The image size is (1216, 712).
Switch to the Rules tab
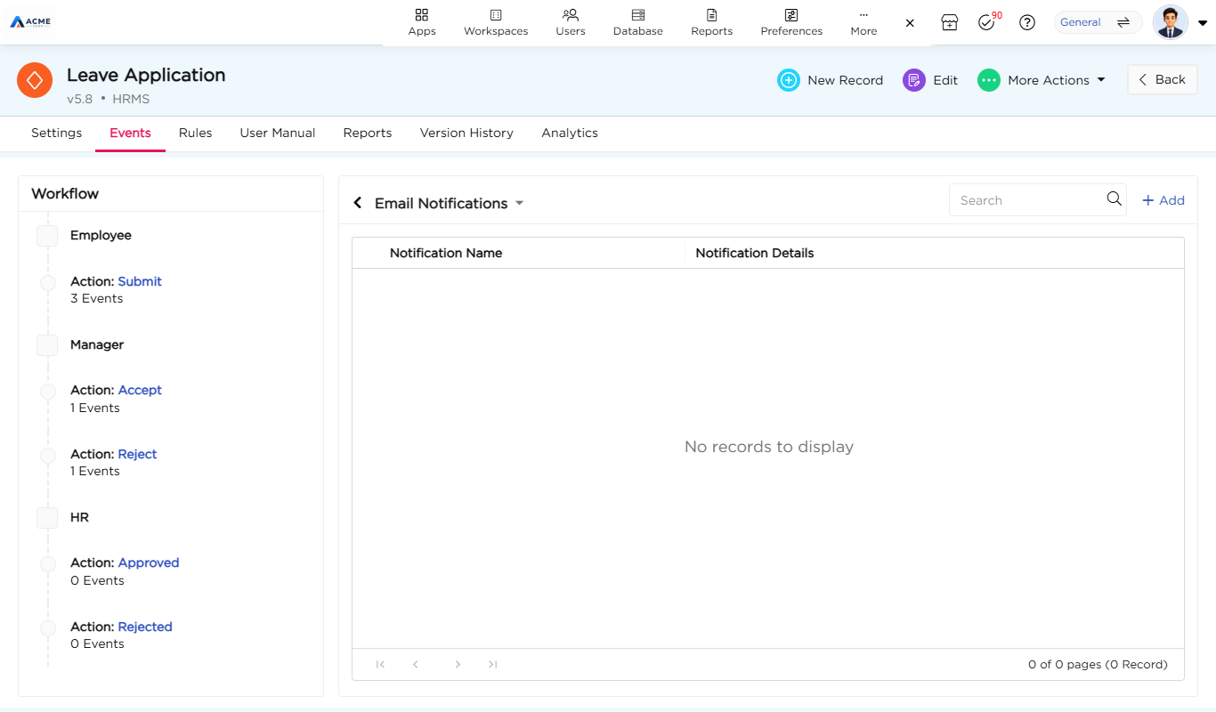tap(195, 133)
